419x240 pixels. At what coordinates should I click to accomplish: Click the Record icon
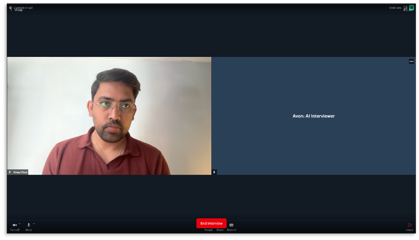[x=231, y=226]
